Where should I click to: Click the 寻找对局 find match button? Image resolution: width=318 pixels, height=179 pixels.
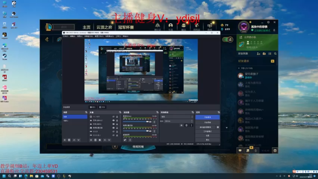click(138, 147)
